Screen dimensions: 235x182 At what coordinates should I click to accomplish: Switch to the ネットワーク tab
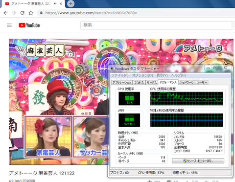pyautogui.click(x=187, y=83)
